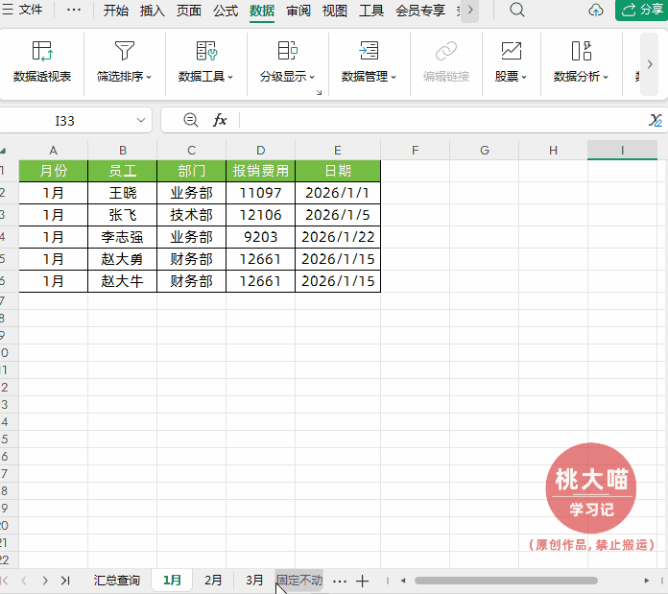The height and width of the screenshot is (594, 668).
Task: Click the Name Box showing I33
Action: pos(64,121)
